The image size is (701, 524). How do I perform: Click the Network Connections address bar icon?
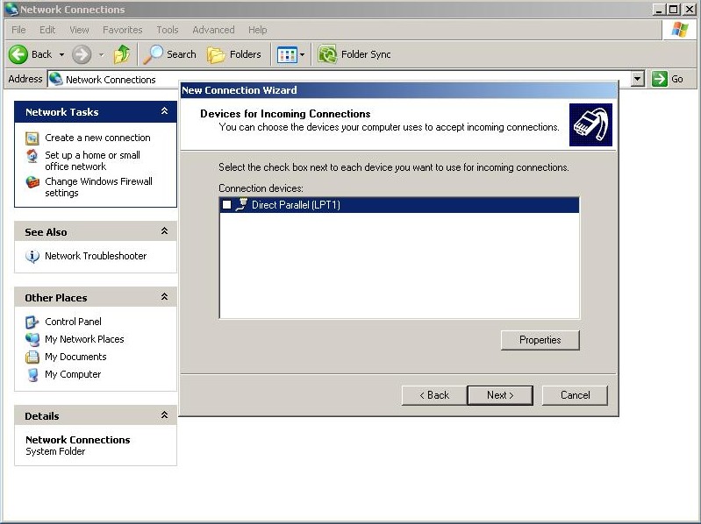click(x=56, y=79)
